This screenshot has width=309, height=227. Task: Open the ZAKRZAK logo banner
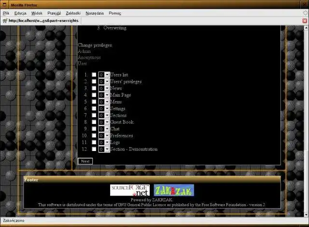tap(174, 190)
